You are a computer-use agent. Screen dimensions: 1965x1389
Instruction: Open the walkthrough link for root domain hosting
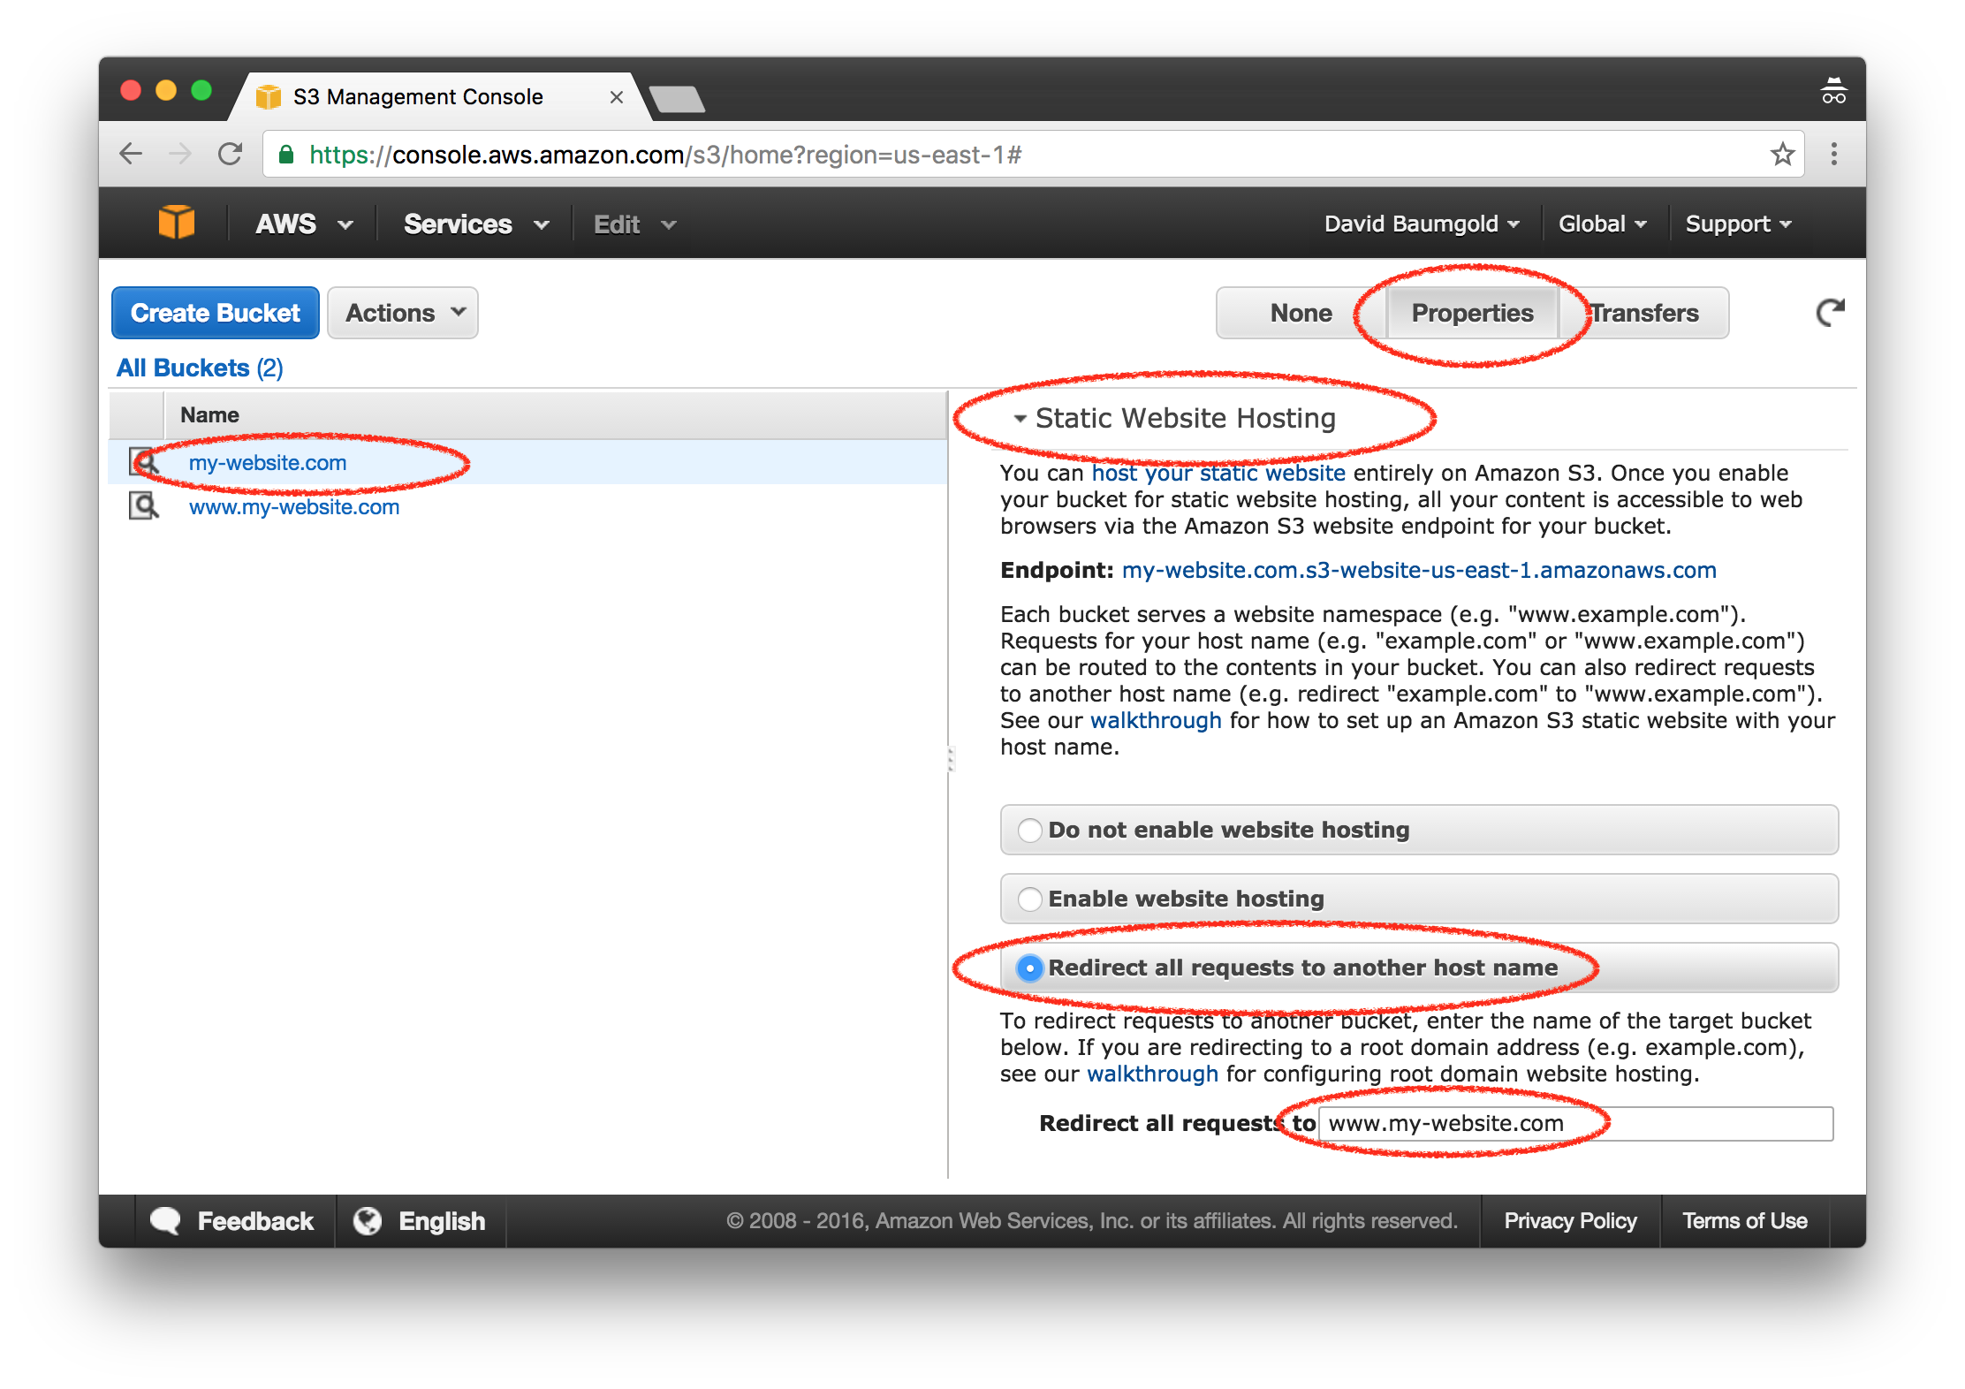click(1152, 1074)
